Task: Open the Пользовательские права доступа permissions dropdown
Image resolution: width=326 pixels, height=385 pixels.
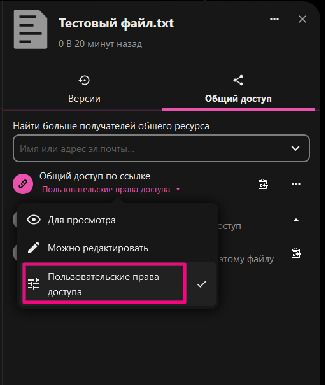Action: pos(111,190)
